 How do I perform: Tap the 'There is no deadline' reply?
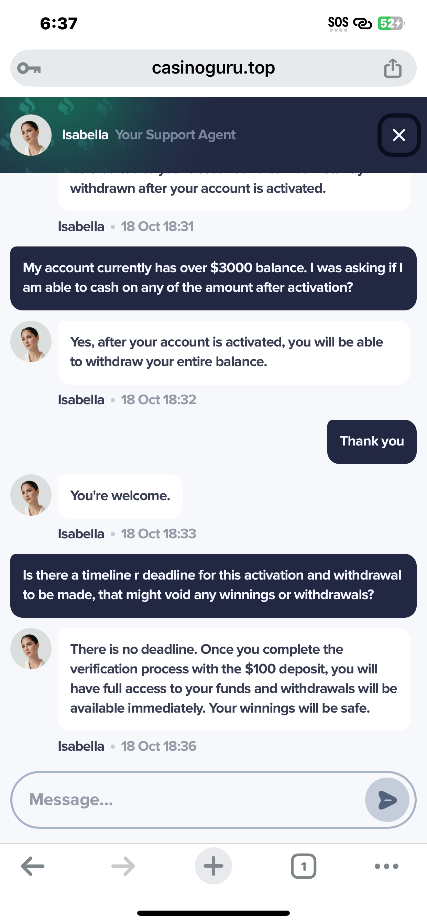coord(233,679)
